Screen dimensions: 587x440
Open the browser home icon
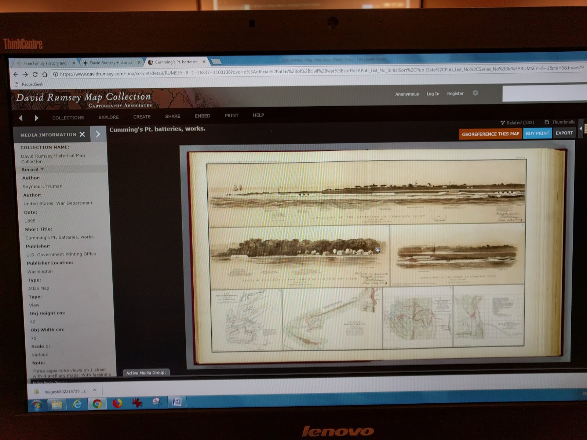point(44,74)
